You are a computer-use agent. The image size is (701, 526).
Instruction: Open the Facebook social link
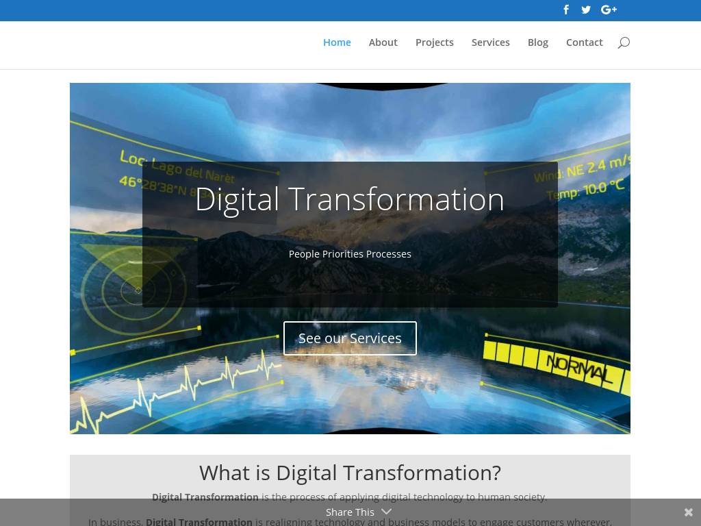[566, 10]
